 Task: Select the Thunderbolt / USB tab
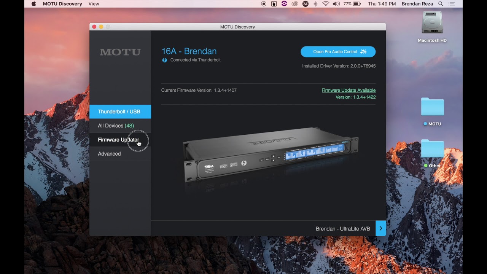coord(120,112)
